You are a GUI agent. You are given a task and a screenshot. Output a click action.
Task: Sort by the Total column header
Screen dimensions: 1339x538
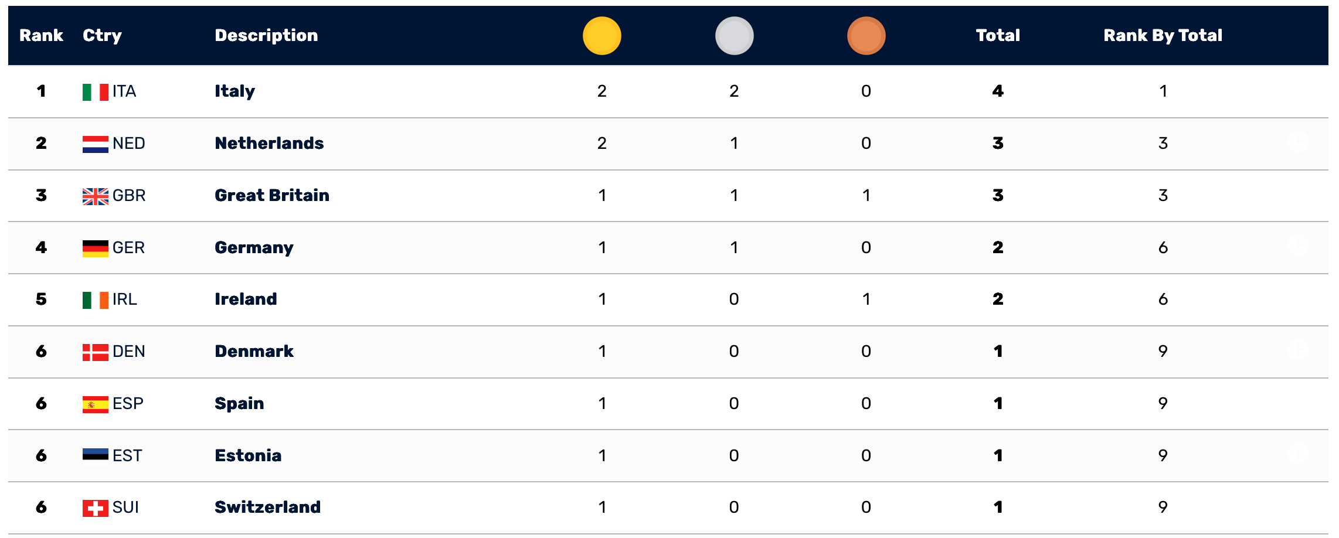click(998, 36)
